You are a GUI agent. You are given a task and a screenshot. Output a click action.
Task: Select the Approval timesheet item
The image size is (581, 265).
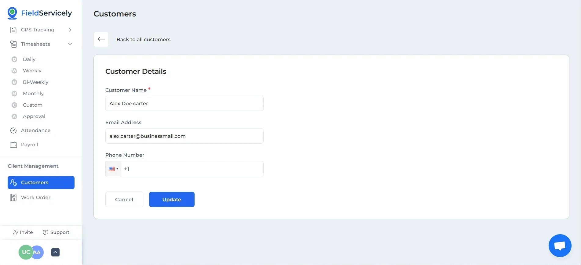(34, 116)
